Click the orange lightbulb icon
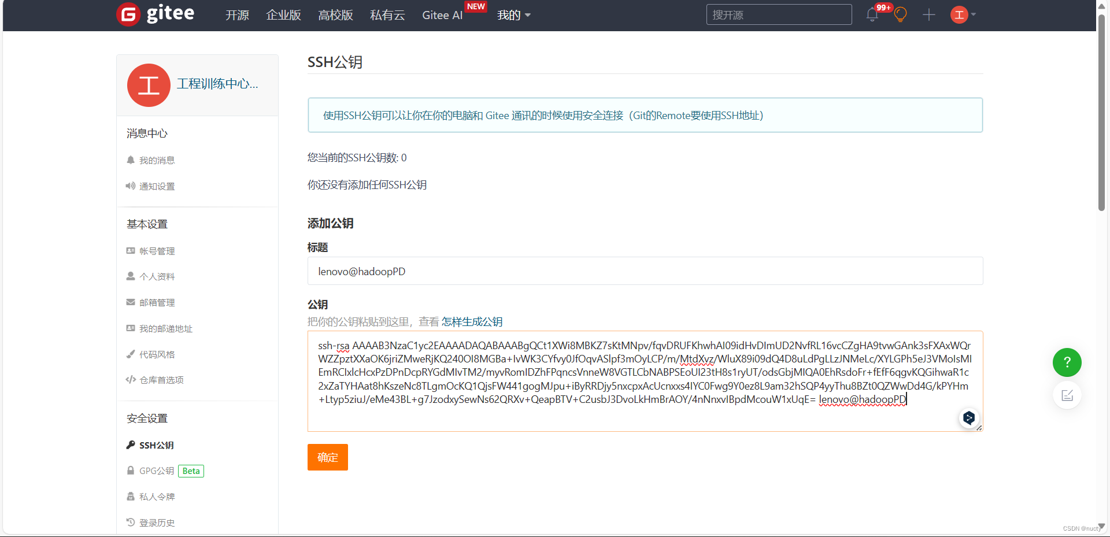1110x537 pixels. 900,15
